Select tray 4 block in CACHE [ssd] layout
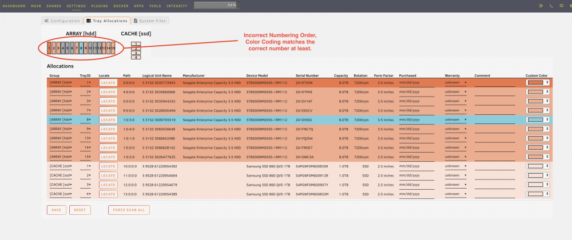This screenshot has width=572, height=240. pos(136,57)
